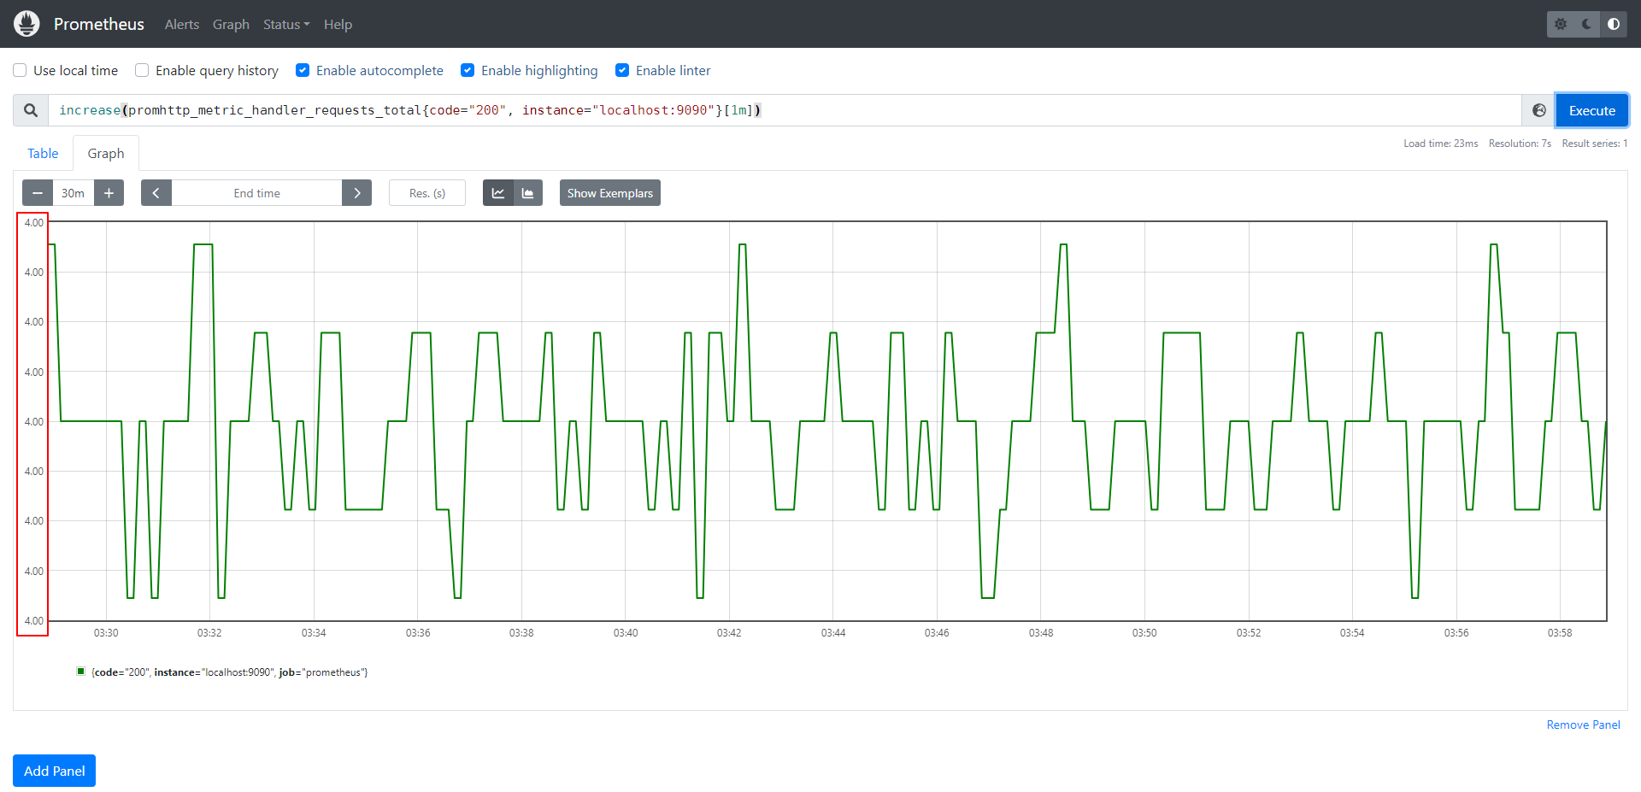Move end time backward with left chevron

coord(156,193)
